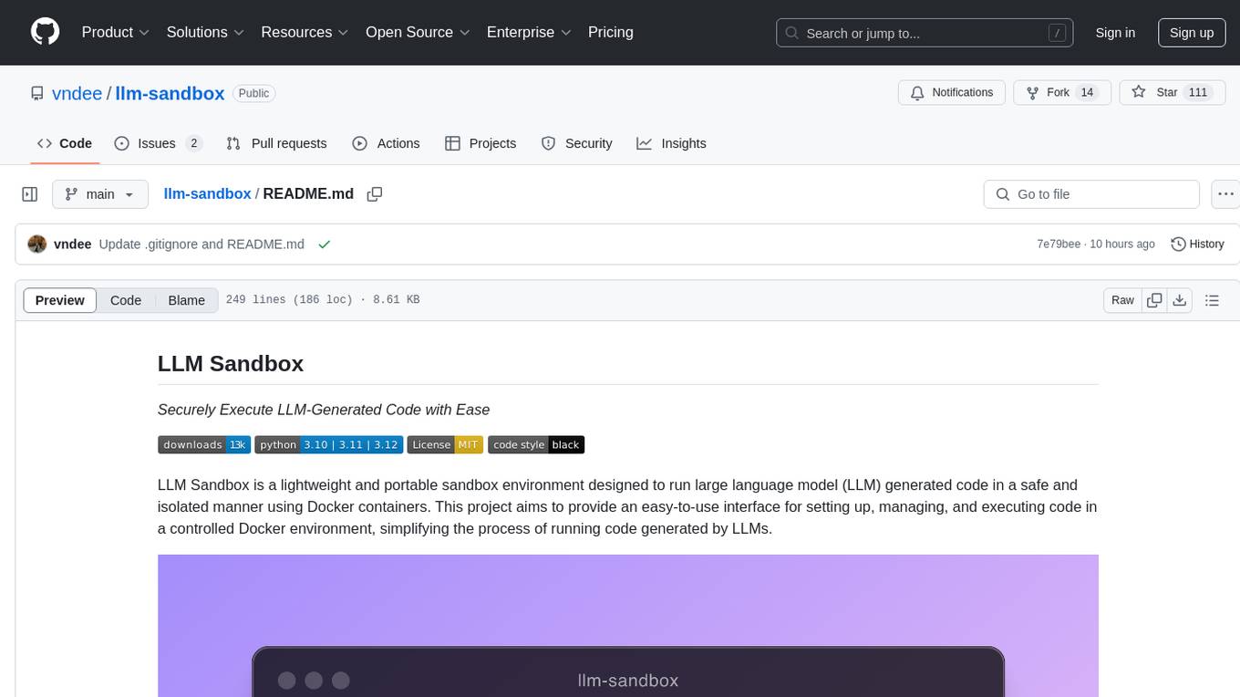The width and height of the screenshot is (1240, 697).
Task: Switch to the Pull requests tab
Action: coord(276,143)
